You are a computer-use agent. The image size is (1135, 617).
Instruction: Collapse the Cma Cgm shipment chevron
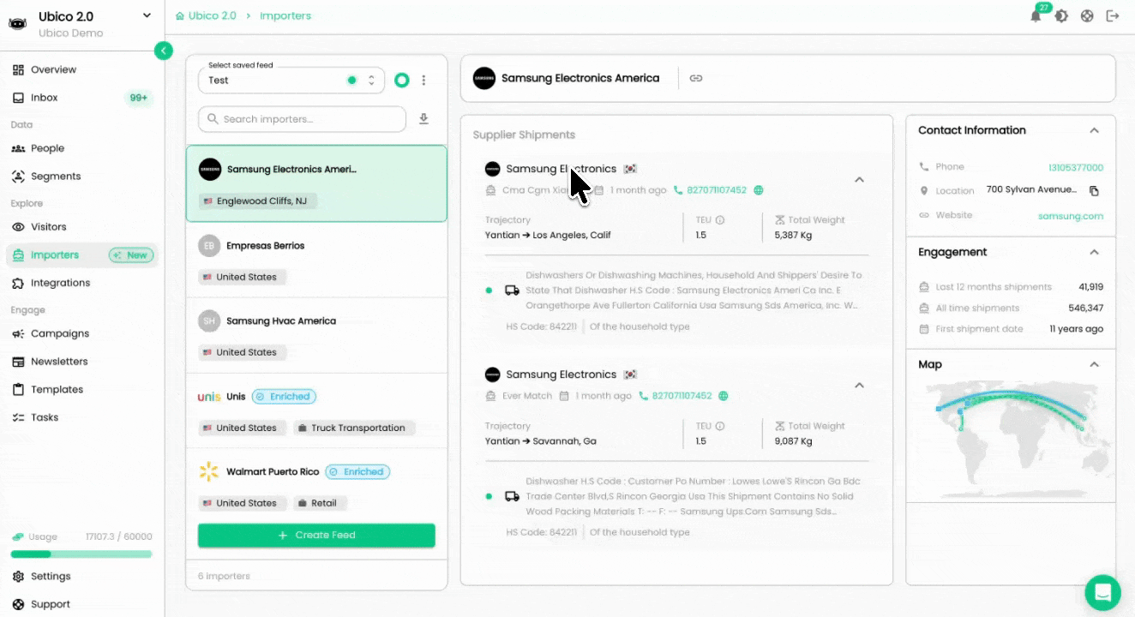(859, 180)
